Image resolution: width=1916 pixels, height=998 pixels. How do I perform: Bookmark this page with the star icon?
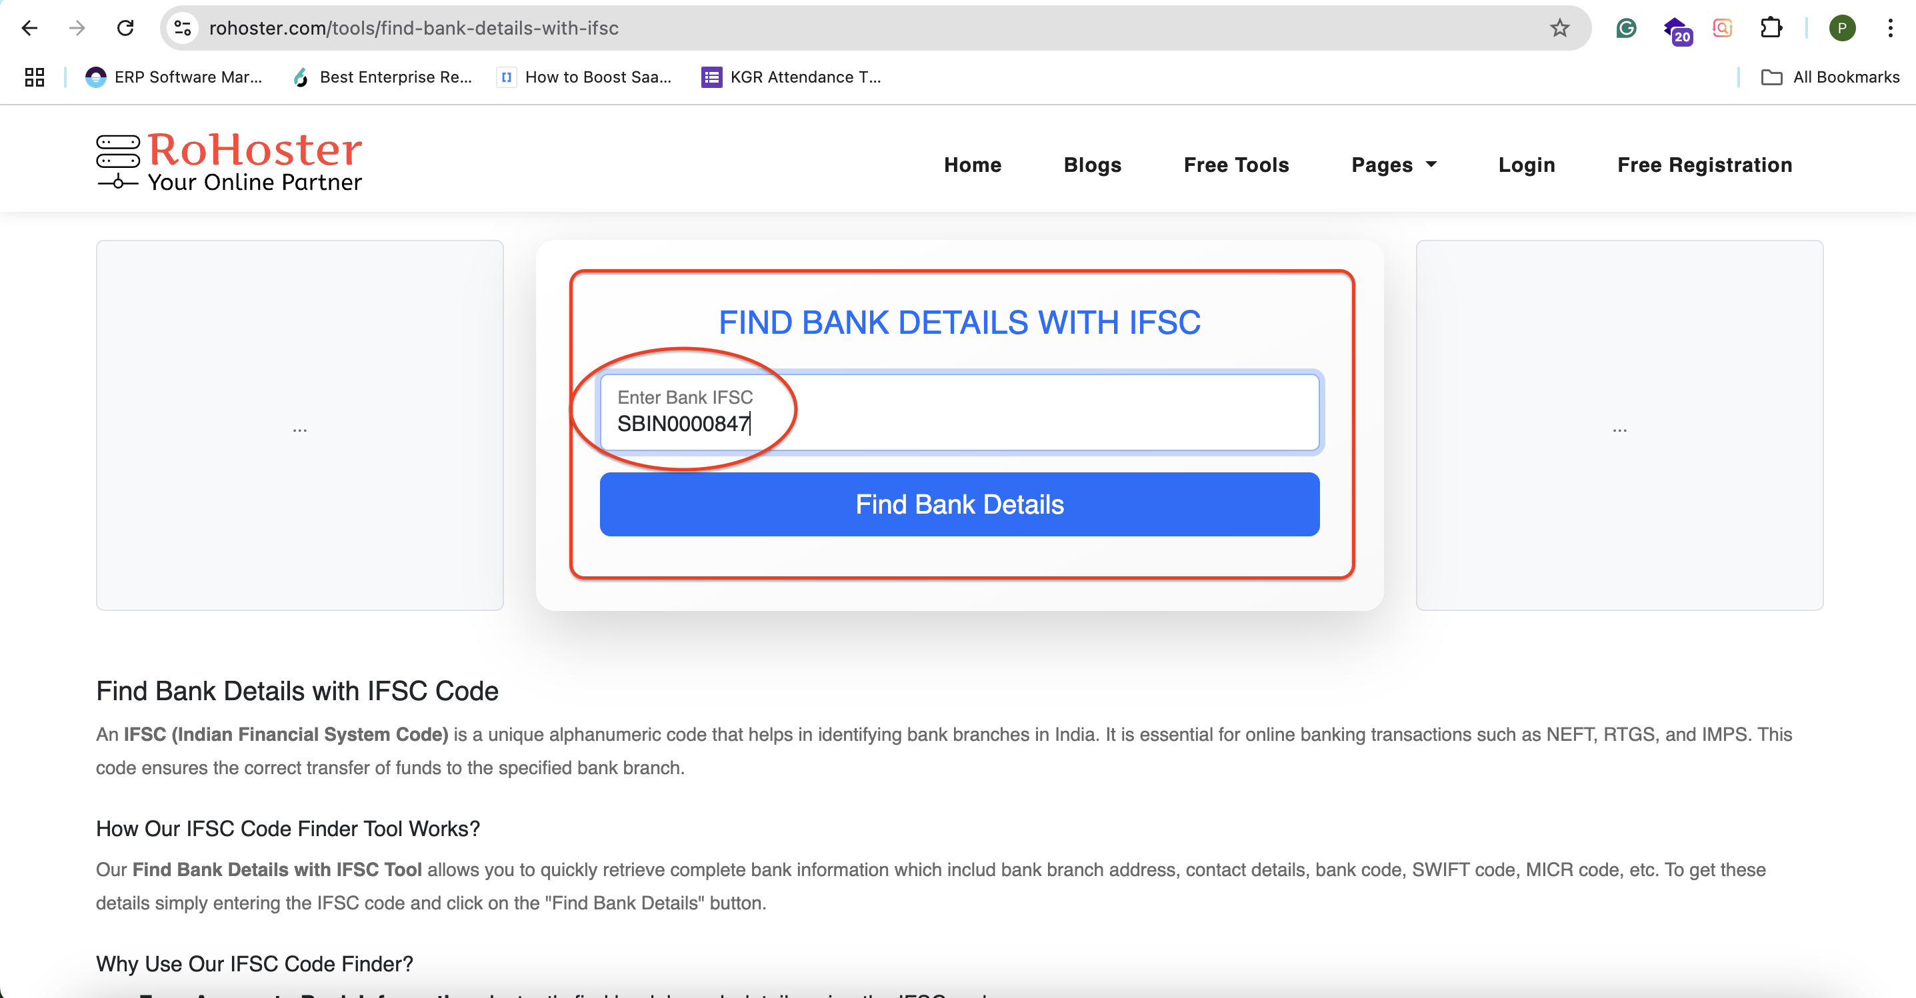[x=1559, y=28]
